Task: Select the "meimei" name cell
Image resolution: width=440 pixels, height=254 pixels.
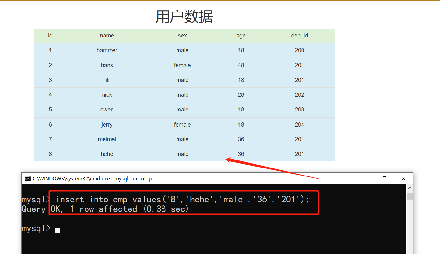Action: coord(107,139)
